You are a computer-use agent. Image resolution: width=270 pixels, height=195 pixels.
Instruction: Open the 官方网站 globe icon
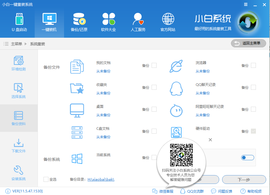pyautogui.click(x=168, y=19)
